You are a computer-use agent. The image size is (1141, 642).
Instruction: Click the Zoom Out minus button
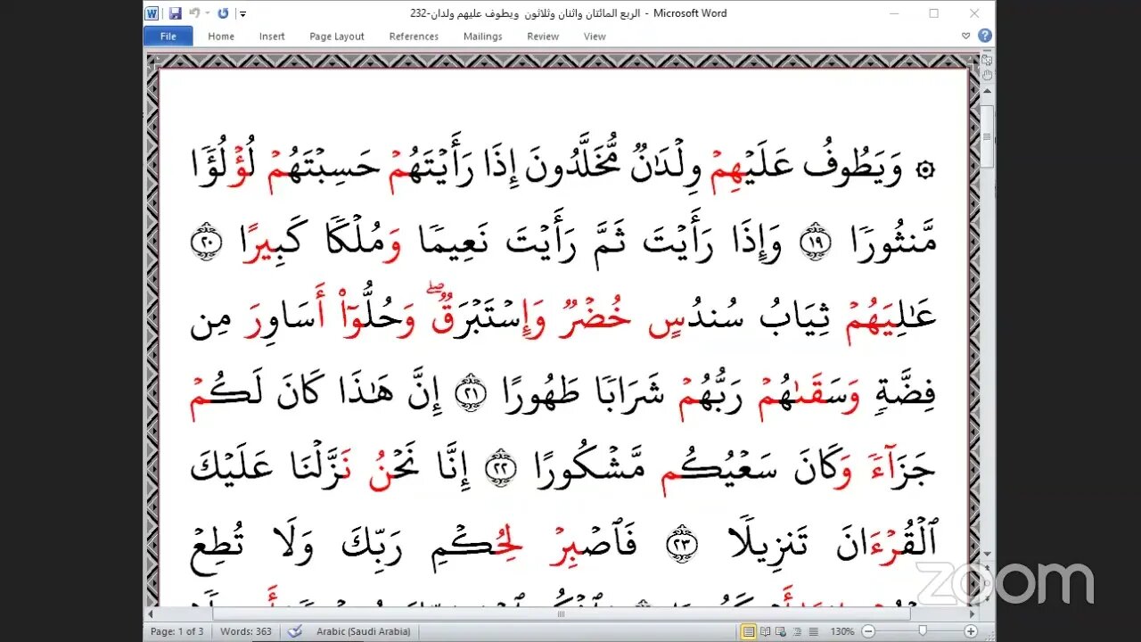tap(867, 631)
